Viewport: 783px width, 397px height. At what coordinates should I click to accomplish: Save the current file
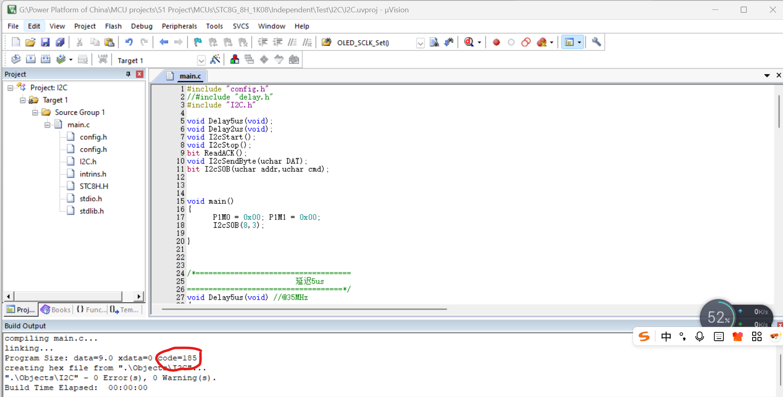tap(45, 42)
